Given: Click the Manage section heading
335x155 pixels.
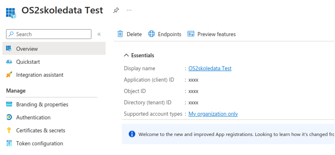Looking at the screenshot, I should 16,91.
